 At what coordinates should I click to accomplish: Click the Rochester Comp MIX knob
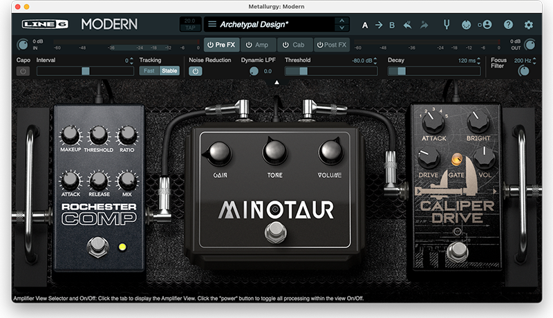pyautogui.click(x=127, y=180)
